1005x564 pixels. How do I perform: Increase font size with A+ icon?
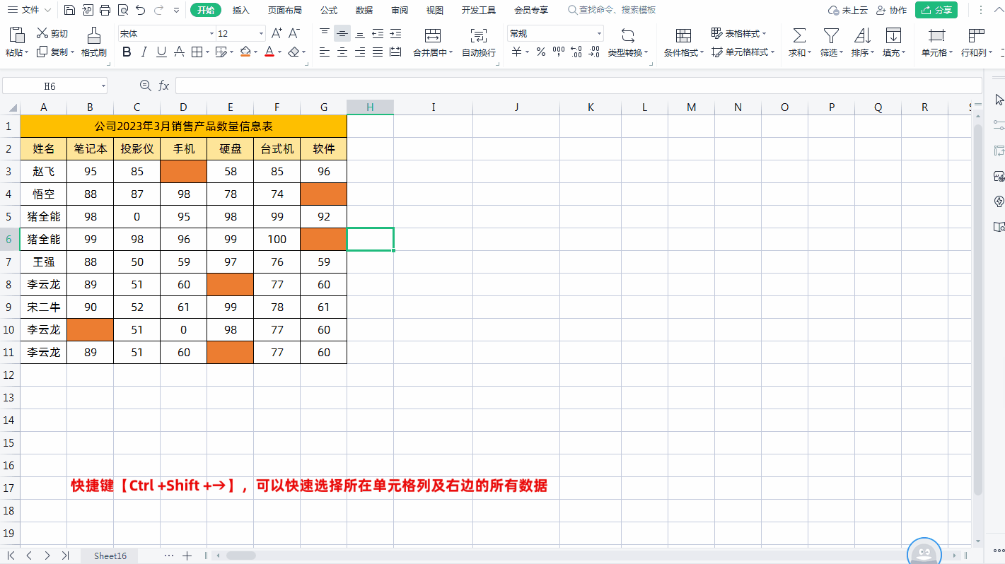click(x=277, y=33)
